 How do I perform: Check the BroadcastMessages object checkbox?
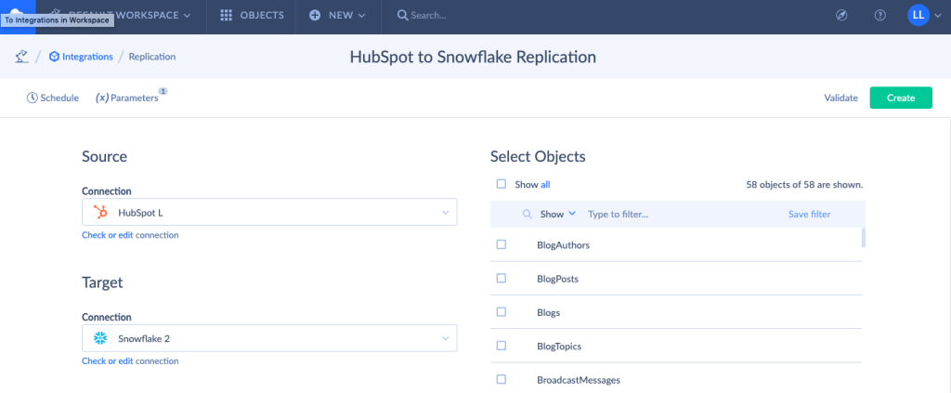[501, 379]
